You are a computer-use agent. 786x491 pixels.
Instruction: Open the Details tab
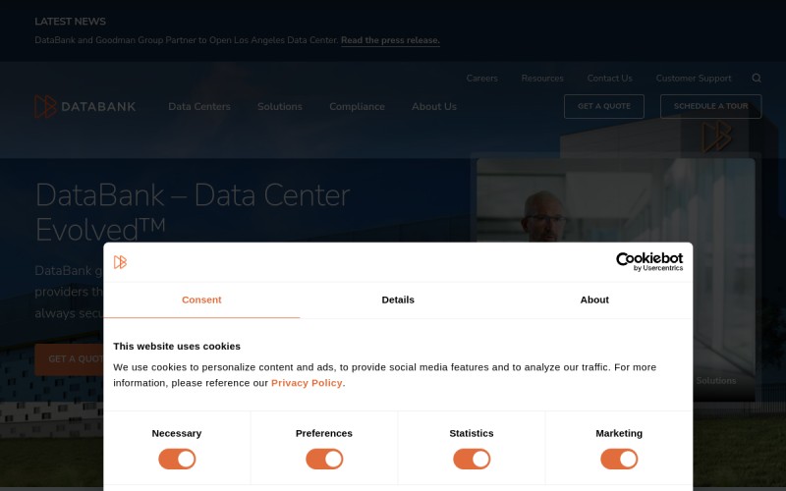coord(398,300)
